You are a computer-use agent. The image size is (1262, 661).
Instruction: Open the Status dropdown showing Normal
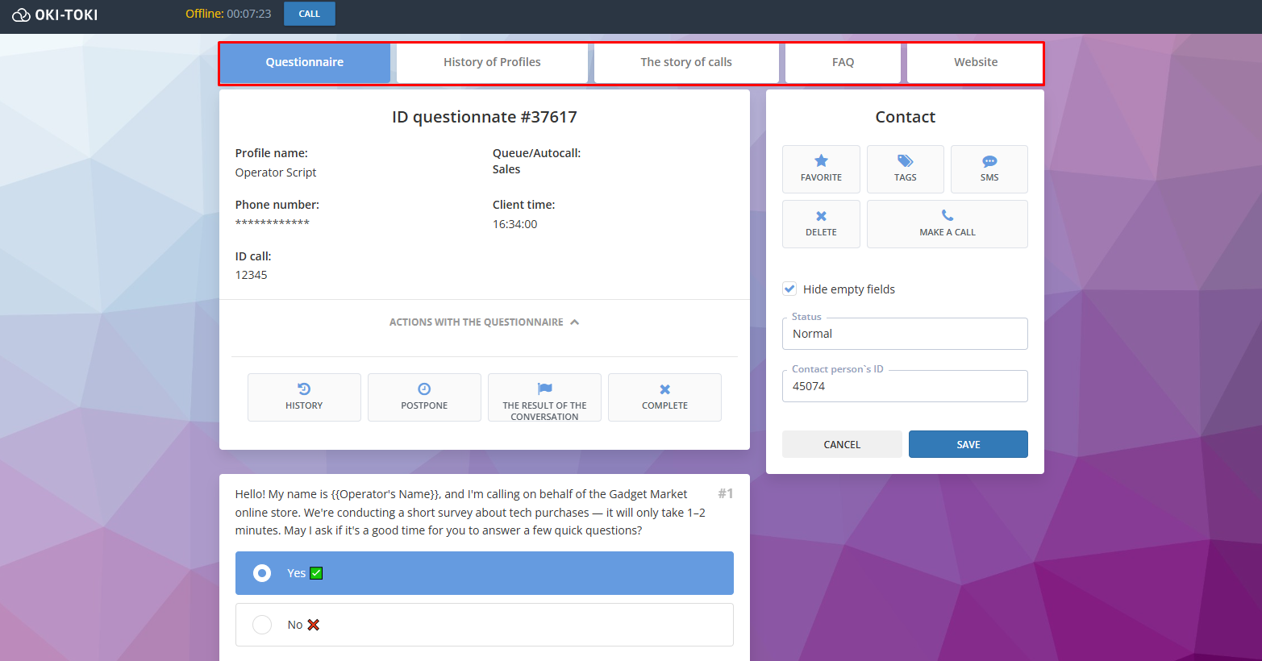(905, 334)
